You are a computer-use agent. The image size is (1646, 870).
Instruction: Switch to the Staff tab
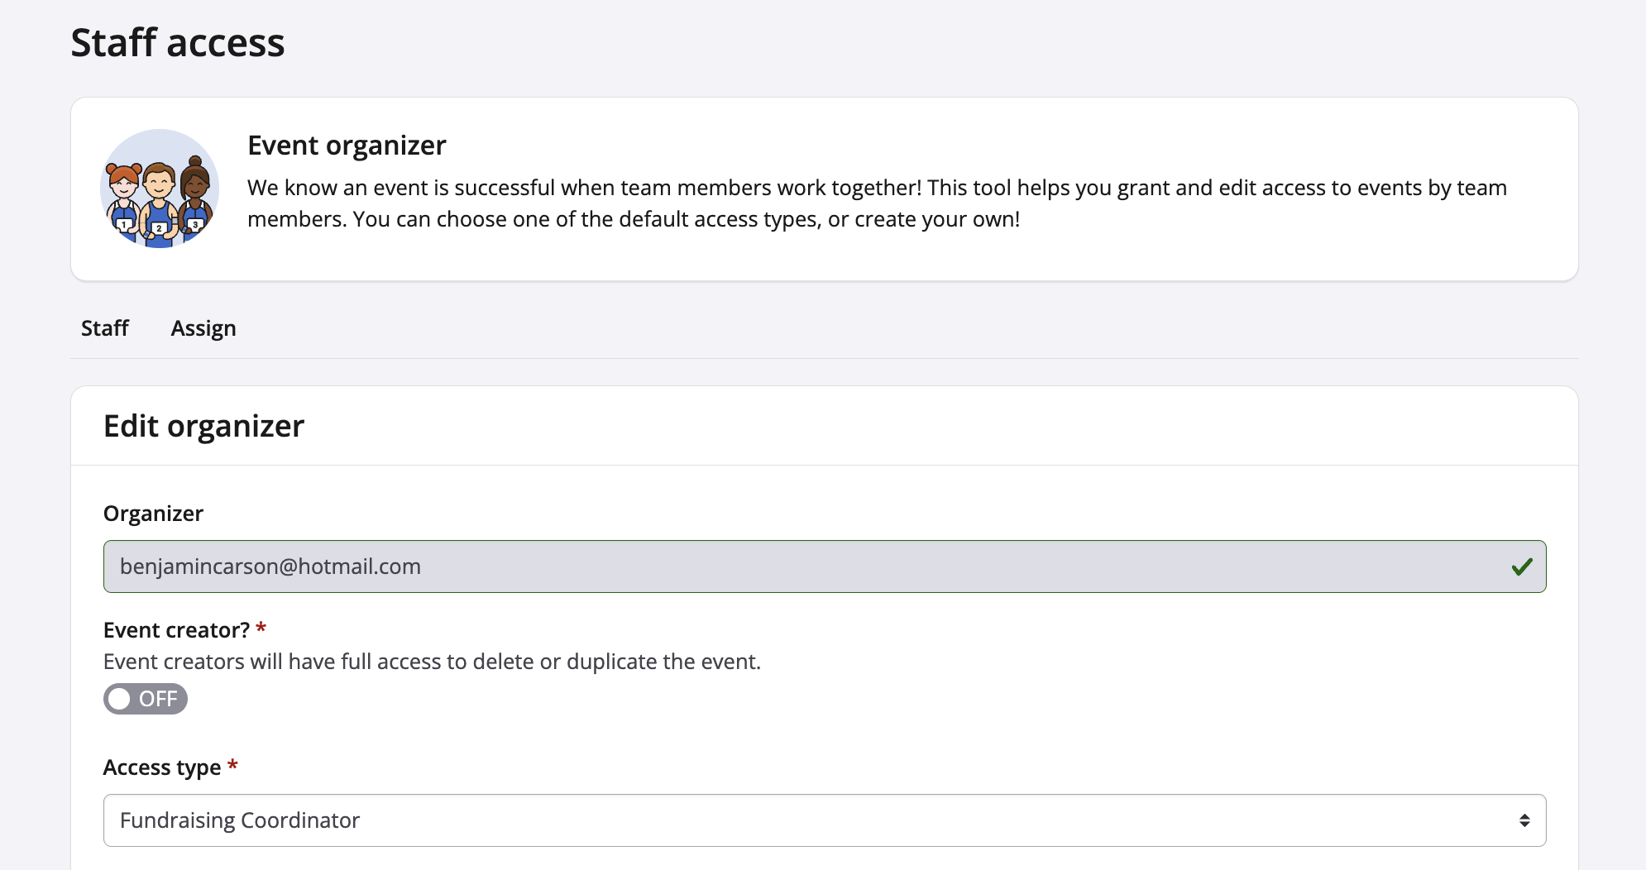[105, 328]
